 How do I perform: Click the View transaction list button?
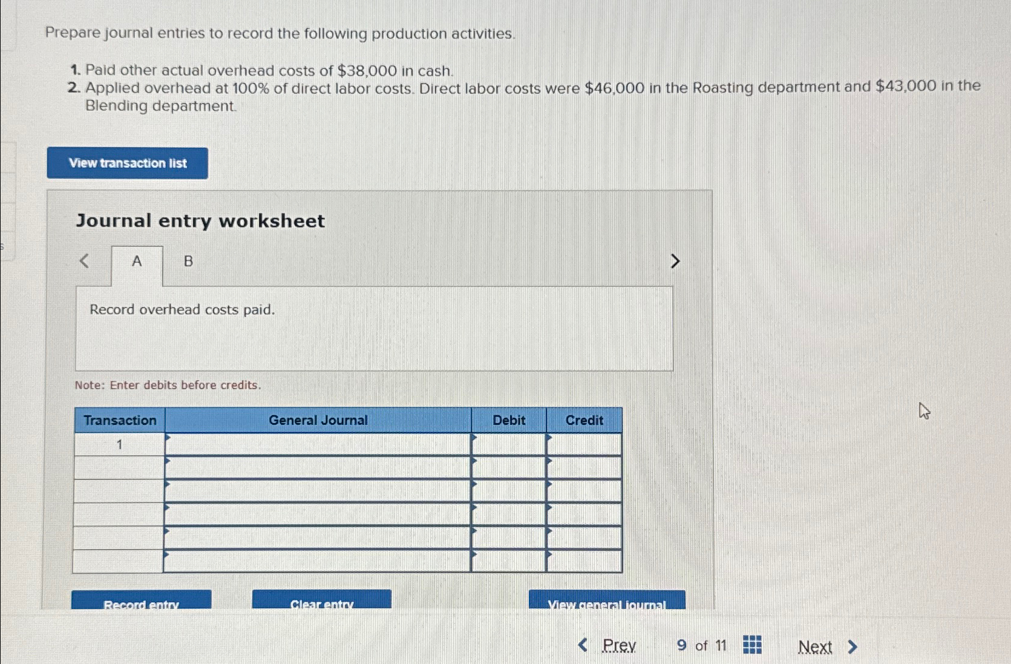[127, 163]
